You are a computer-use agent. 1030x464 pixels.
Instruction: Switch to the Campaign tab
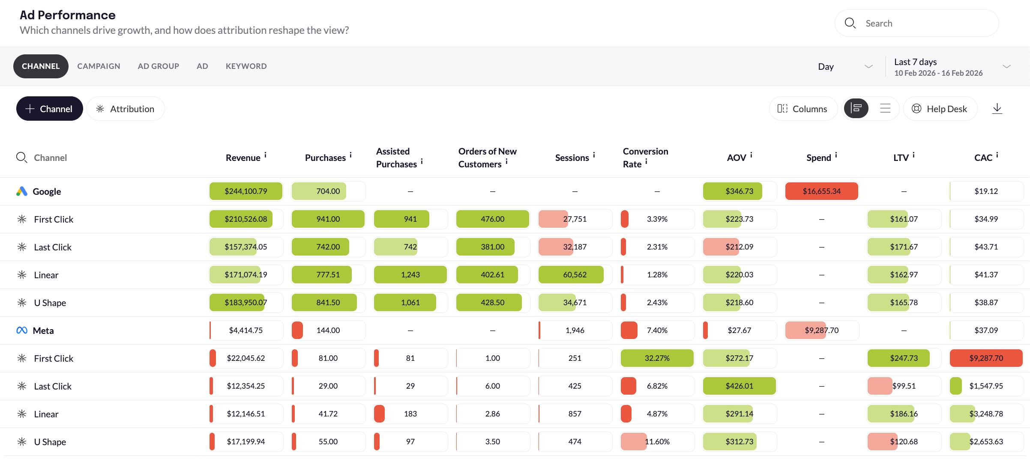pos(99,66)
